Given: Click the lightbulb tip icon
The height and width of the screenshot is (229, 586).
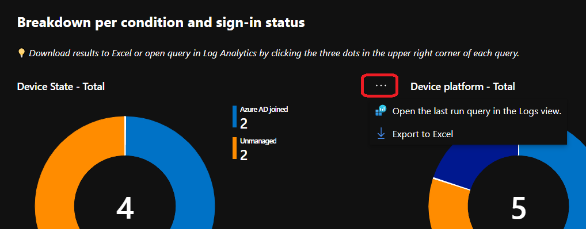Looking at the screenshot, I should point(21,53).
